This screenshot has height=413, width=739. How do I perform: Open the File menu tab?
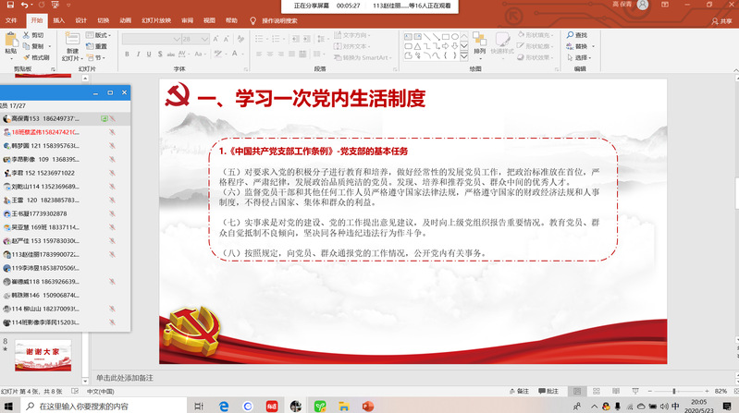click(12, 19)
